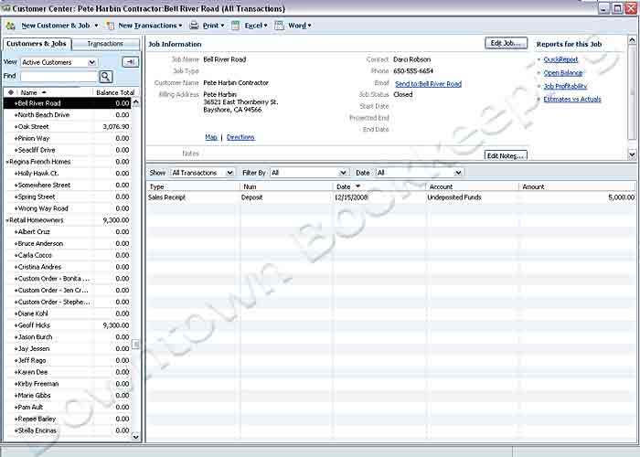The height and width of the screenshot is (457, 640).
Task: Open the Job Profitability report link
Action: pos(565,86)
